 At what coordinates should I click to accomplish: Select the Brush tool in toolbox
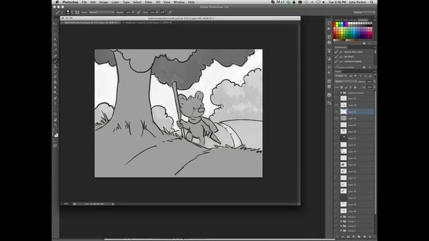(56, 61)
